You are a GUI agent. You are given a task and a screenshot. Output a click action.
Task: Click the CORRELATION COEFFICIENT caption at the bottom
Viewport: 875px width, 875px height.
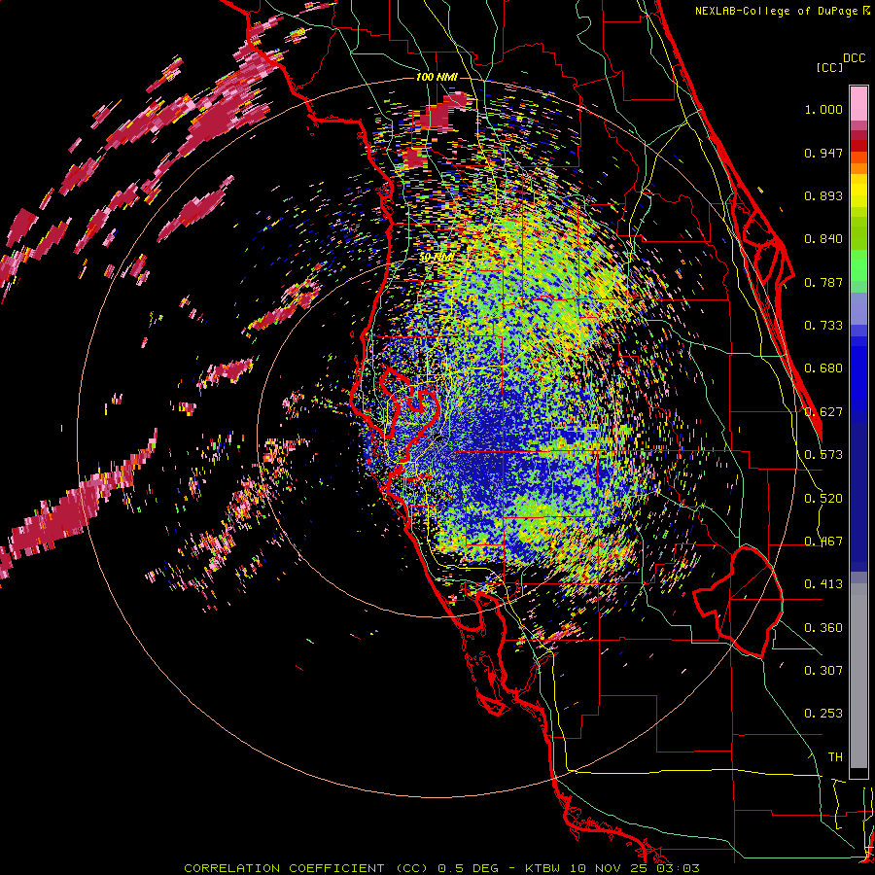pos(441,868)
